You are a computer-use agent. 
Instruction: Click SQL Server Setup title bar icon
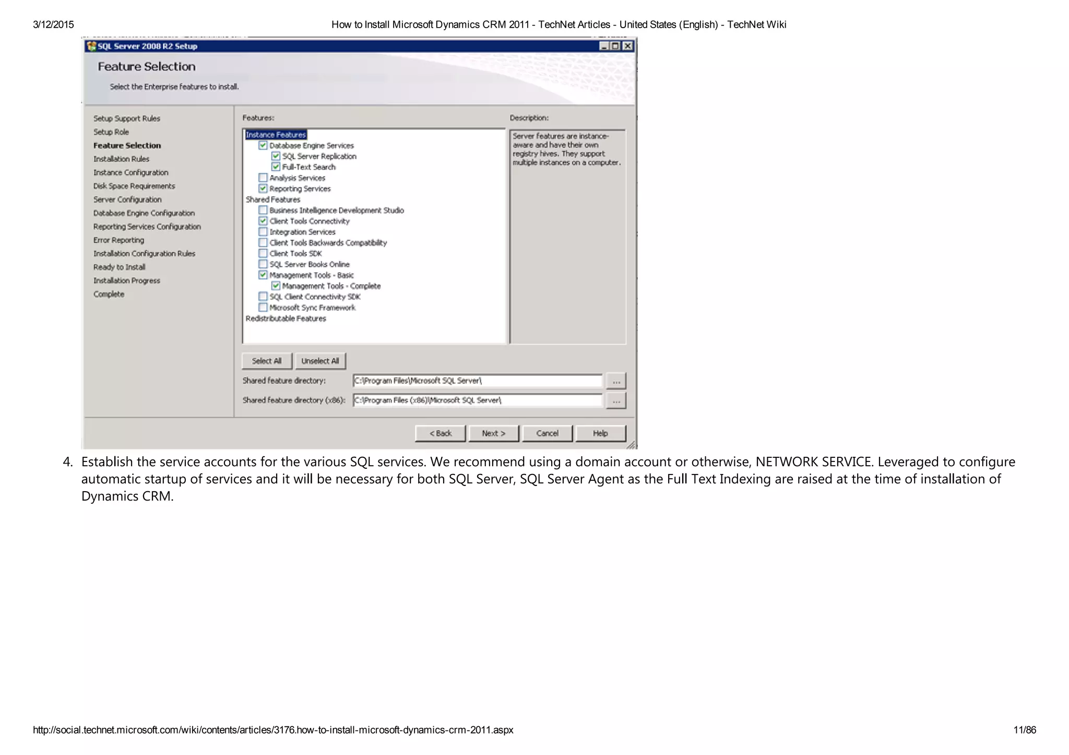point(92,46)
